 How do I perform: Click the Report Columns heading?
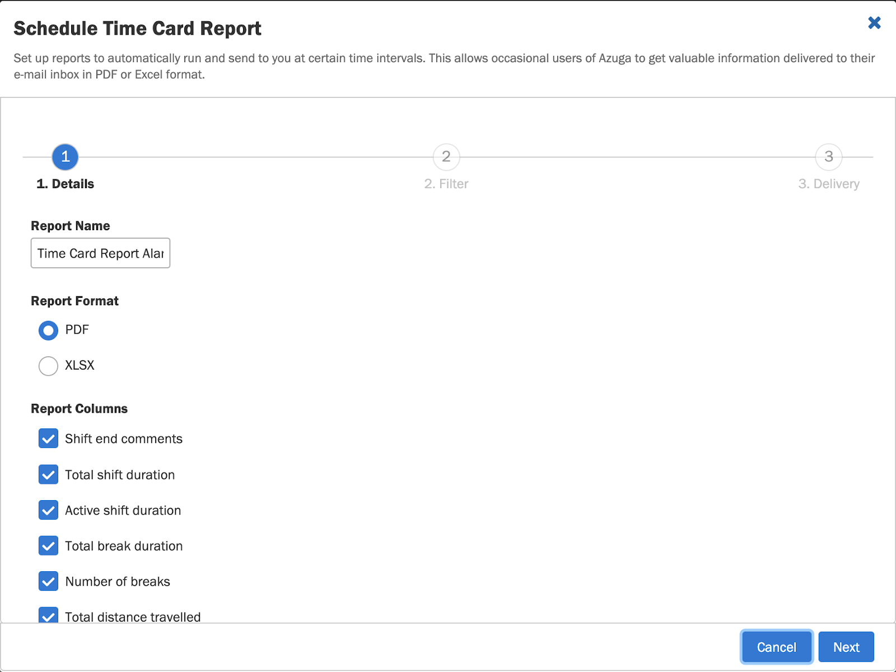[x=79, y=409]
